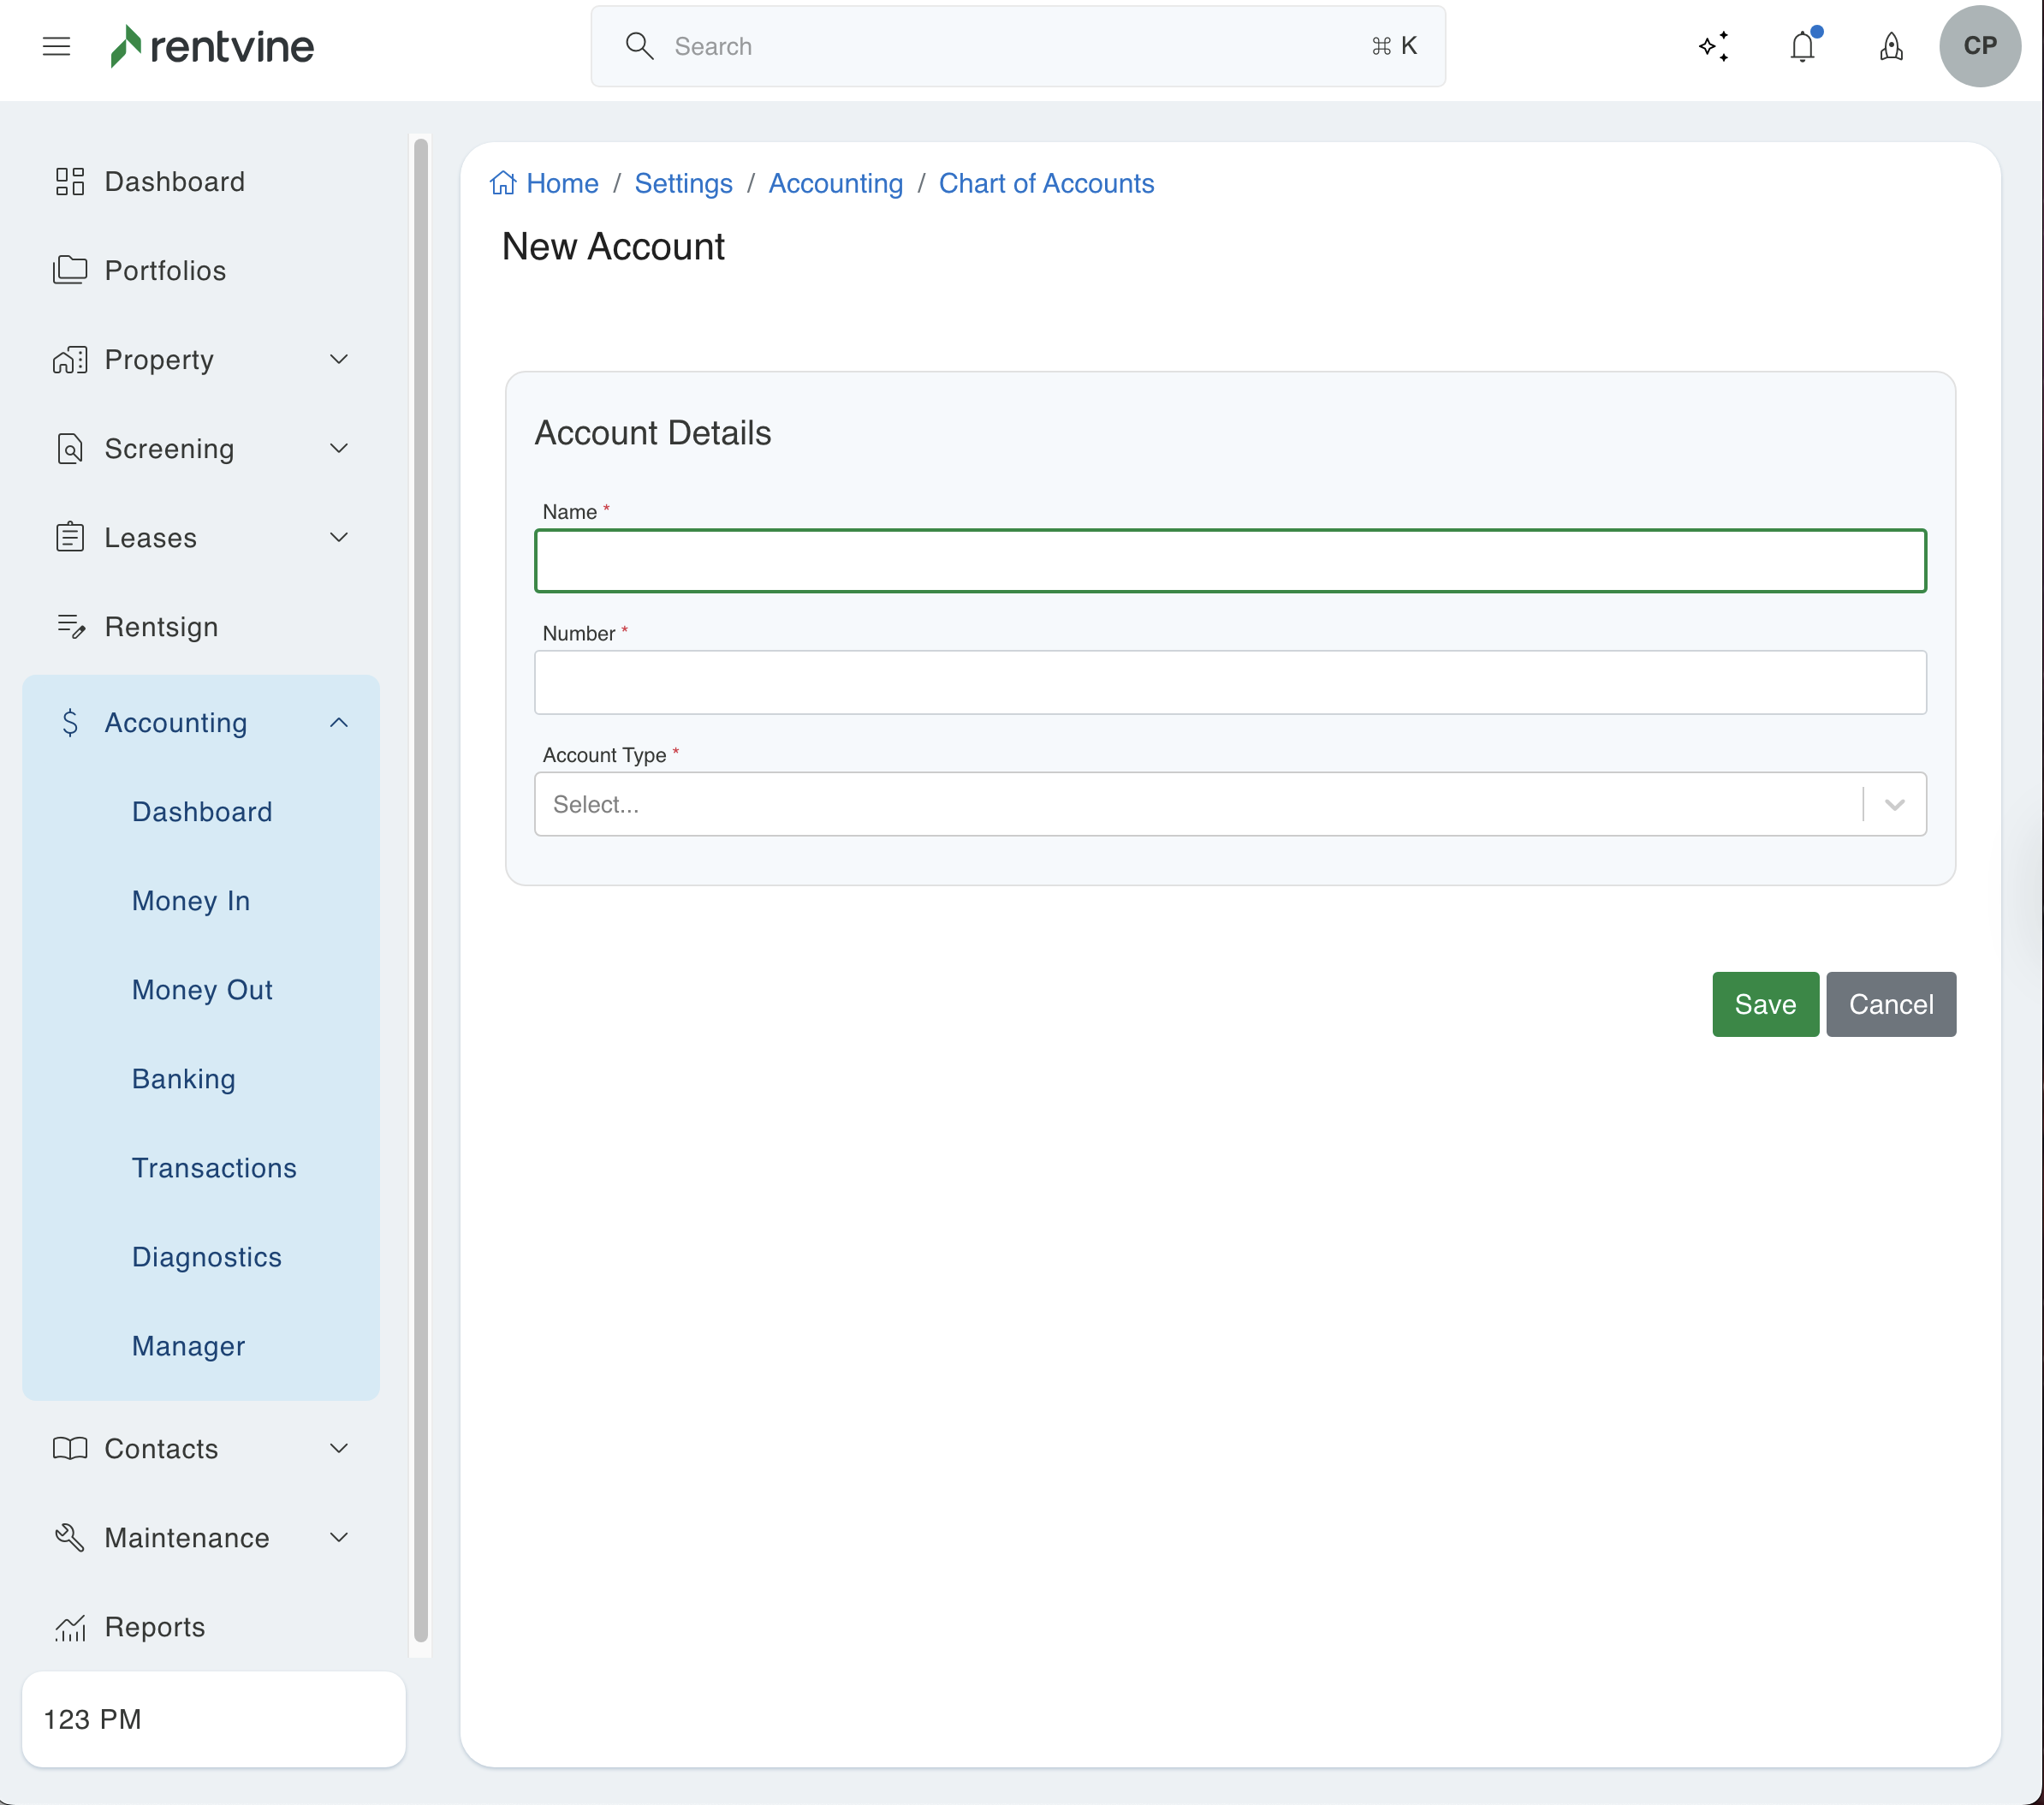
Task: Open the CP user avatar menu
Action: pyautogui.click(x=1979, y=46)
